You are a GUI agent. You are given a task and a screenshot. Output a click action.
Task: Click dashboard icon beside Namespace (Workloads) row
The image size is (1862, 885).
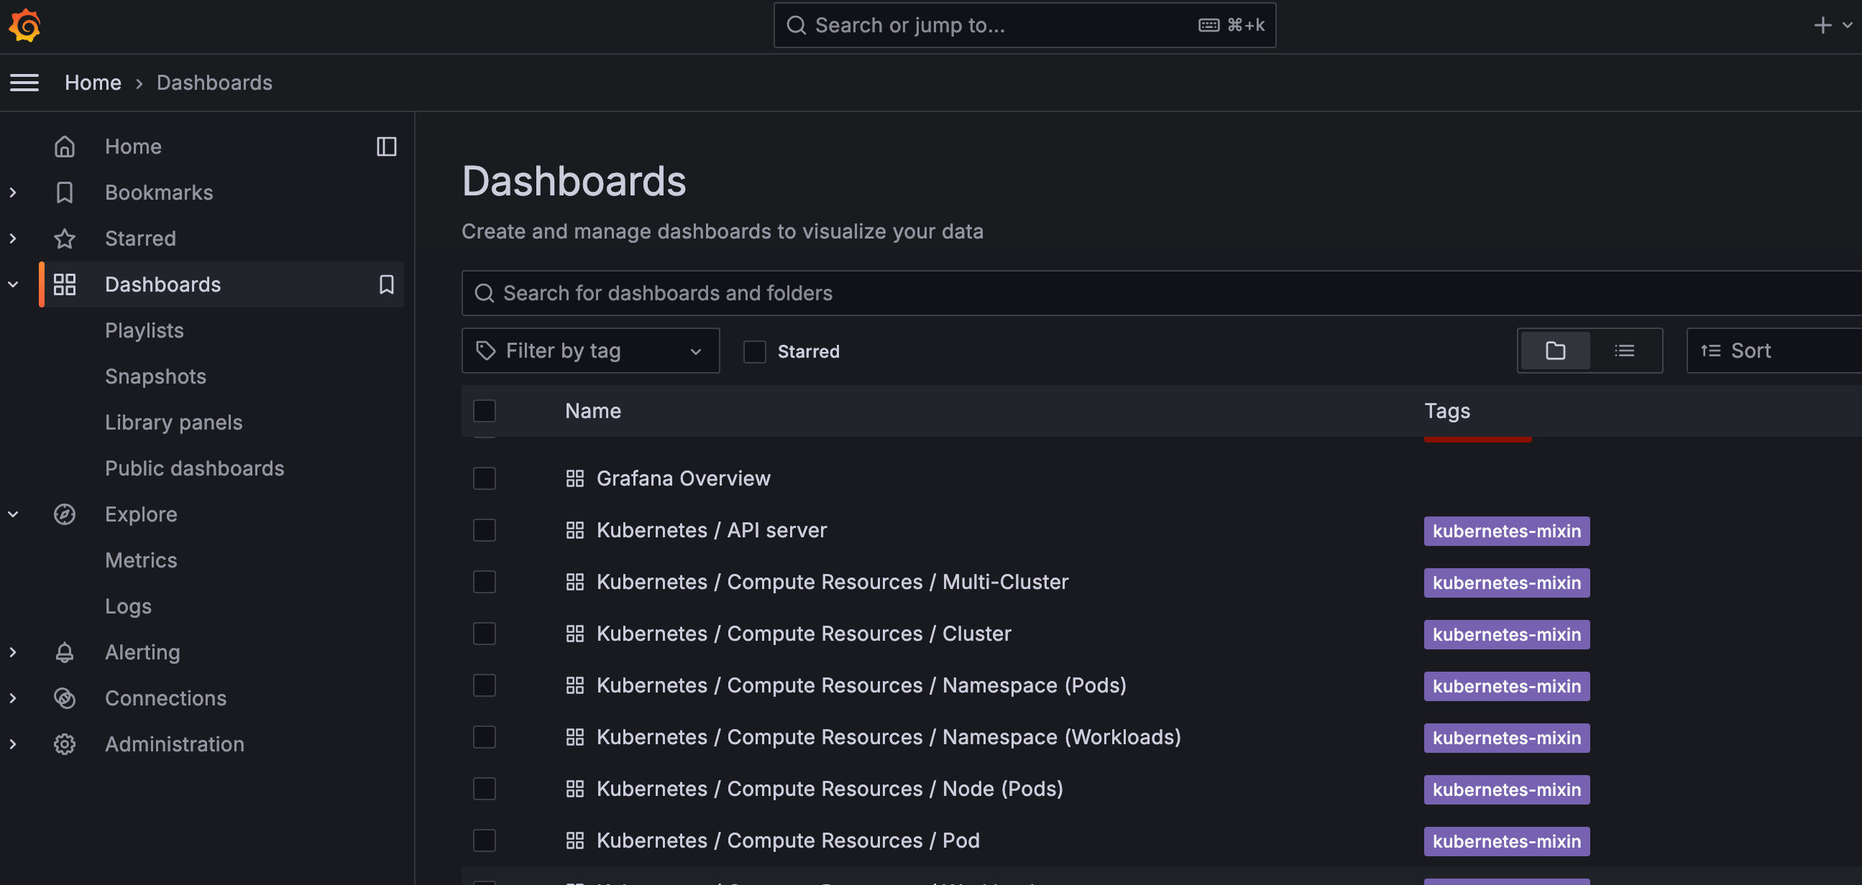click(574, 737)
